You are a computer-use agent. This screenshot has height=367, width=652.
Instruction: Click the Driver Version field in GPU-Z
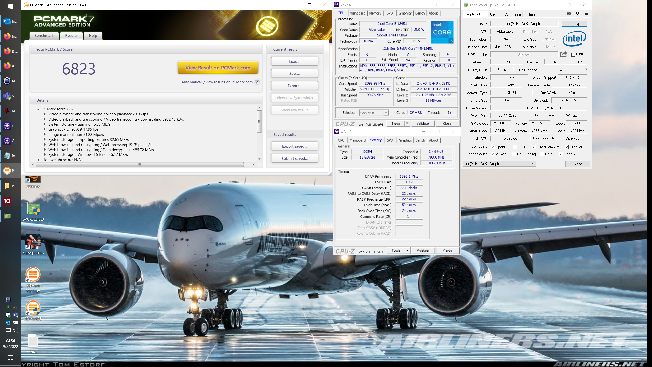538,108
